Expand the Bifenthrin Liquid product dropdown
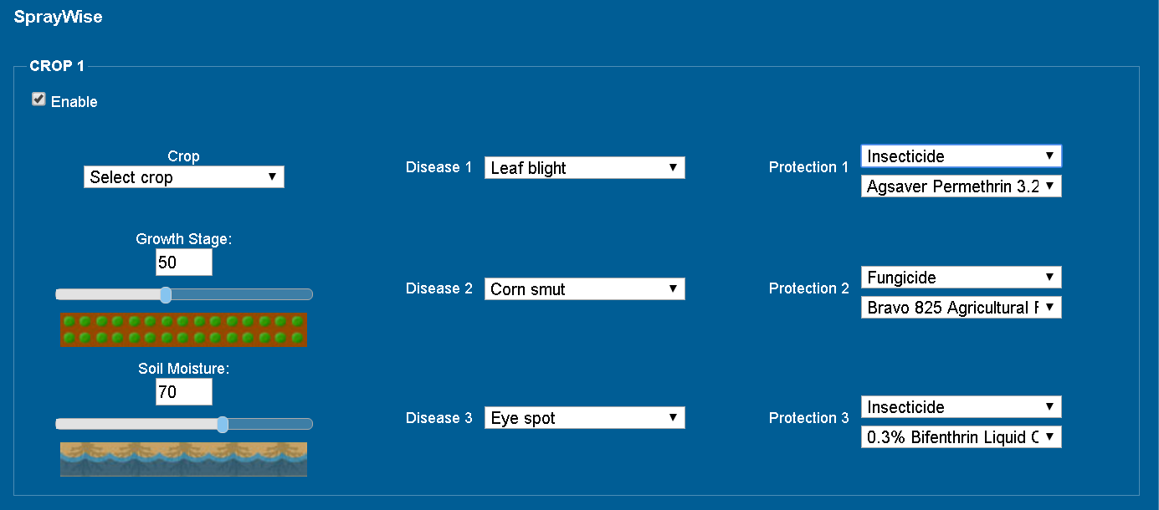 (x=961, y=437)
